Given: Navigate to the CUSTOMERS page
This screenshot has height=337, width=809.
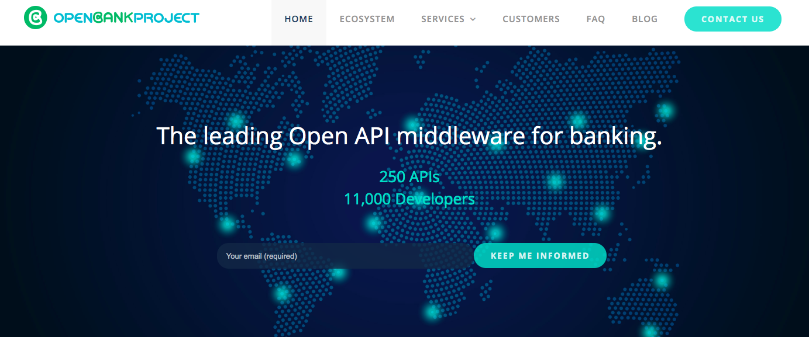Looking at the screenshot, I should click(x=531, y=19).
